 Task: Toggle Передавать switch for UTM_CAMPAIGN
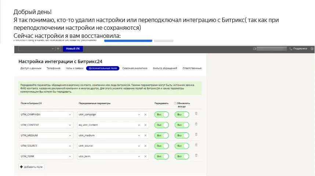[162, 115]
